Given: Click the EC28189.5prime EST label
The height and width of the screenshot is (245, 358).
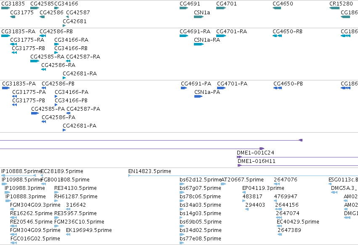Looking at the screenshot, I should [62, 171].
